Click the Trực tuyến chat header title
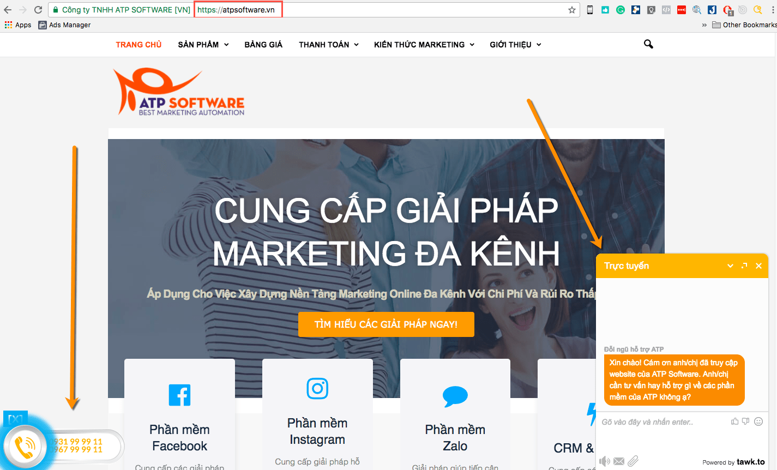Screen dimensions: 777x470 click(627, 266)
